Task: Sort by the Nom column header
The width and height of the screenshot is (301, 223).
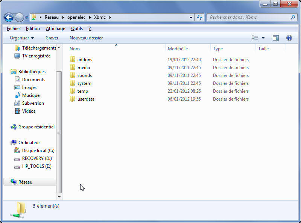Action: (116, 49)
